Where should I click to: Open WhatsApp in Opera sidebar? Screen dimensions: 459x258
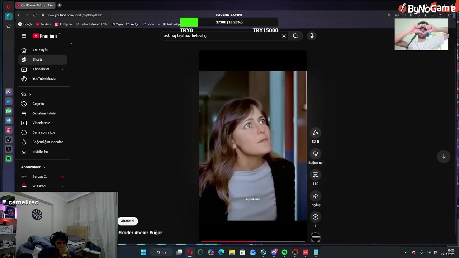9,111
